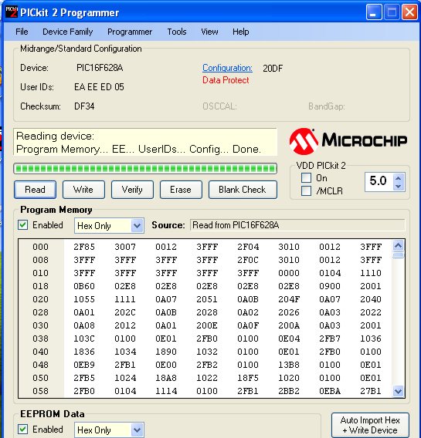Click program memory scrollbar down arrow
The height and width of the screenshot is (438, 421).
(x=398, y=391)
